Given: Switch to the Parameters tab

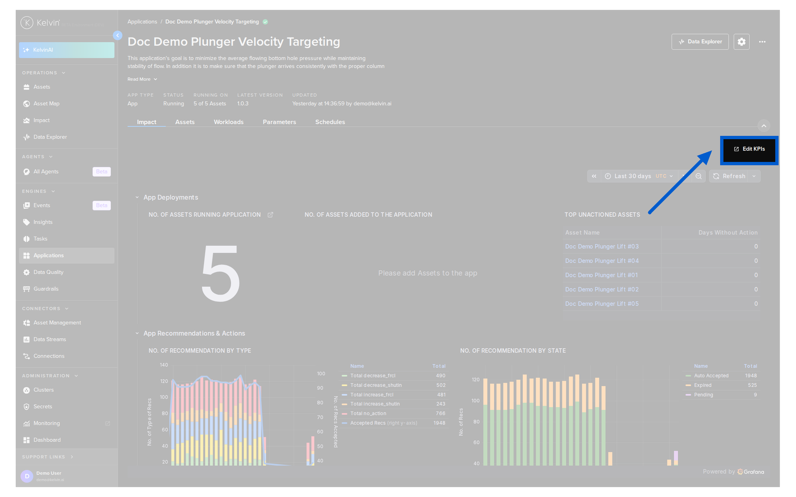Looking at the screenshot, I should pos(279,122).
